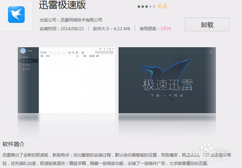The width and height of the screenshot is (242, 168).
Task: Select the 迅雷极速版 title text
Action: (x=62, y=5)
